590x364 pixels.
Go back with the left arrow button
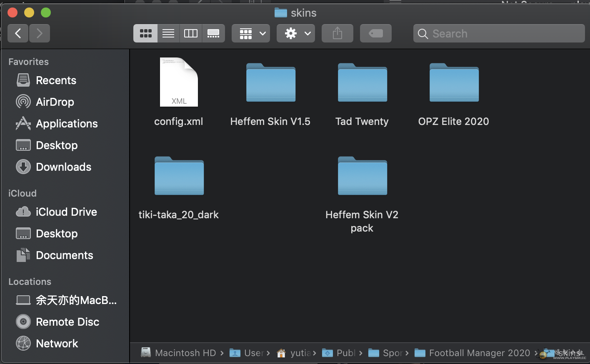coord(18,33)
